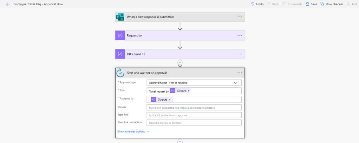The image size is (359, 143).
Task: Save the flow
Action: (311, 4)
